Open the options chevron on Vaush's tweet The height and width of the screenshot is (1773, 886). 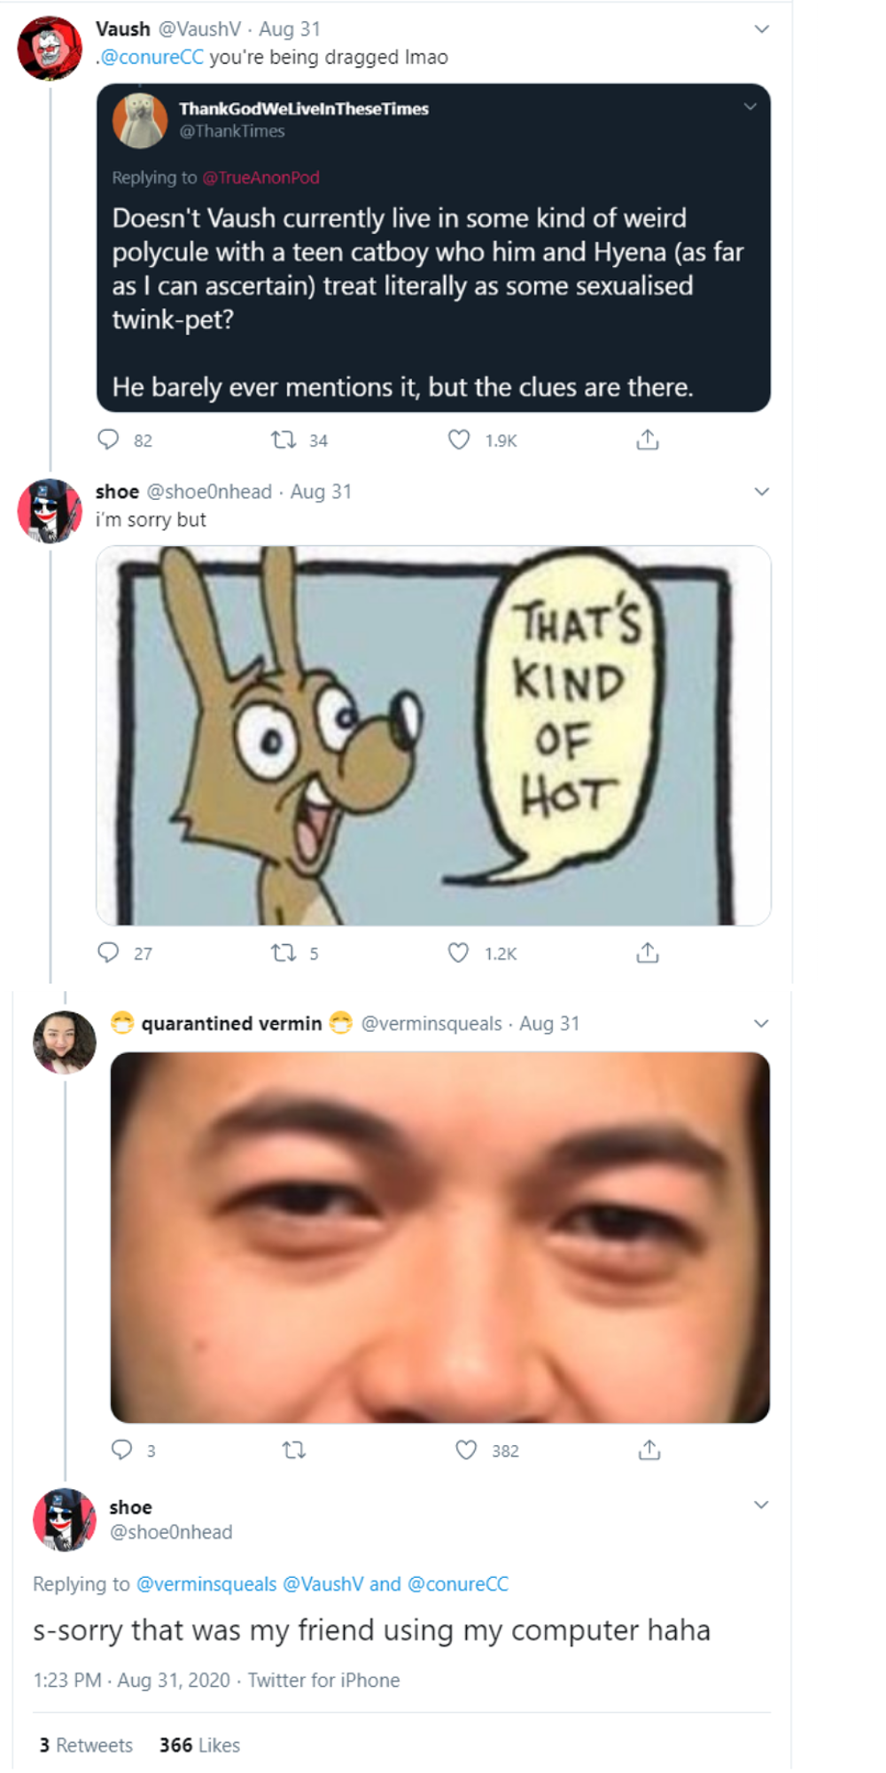(x=761, y=29)
